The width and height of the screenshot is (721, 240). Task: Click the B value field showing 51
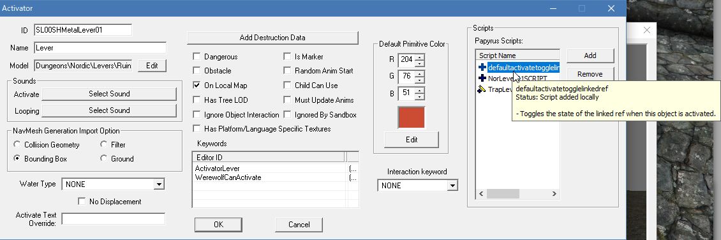[406, 93]
